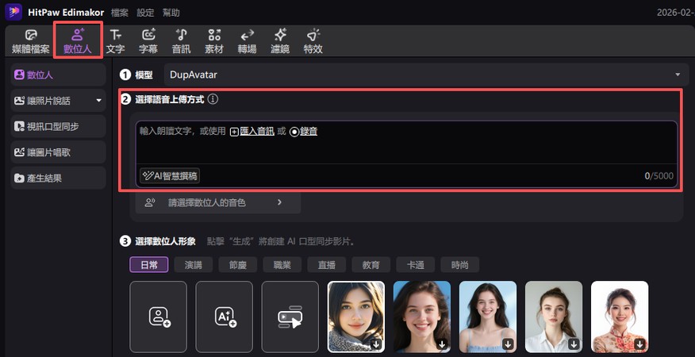Click the video avatar creation card

click(290, 317)
